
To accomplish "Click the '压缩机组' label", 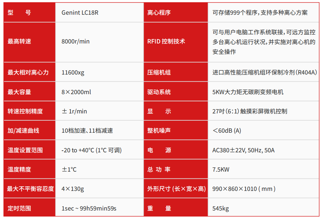I will (x=159, y=72).
